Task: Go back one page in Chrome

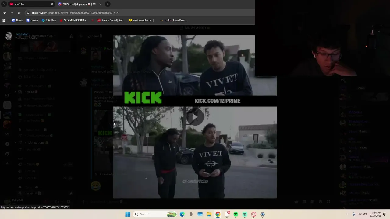Action: [x=5, y=13]
